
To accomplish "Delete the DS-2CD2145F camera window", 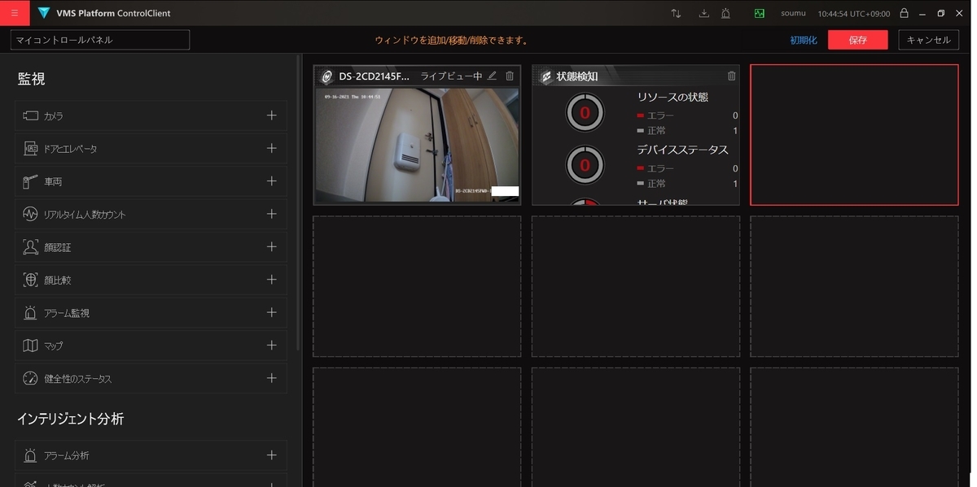I will 509,76.
